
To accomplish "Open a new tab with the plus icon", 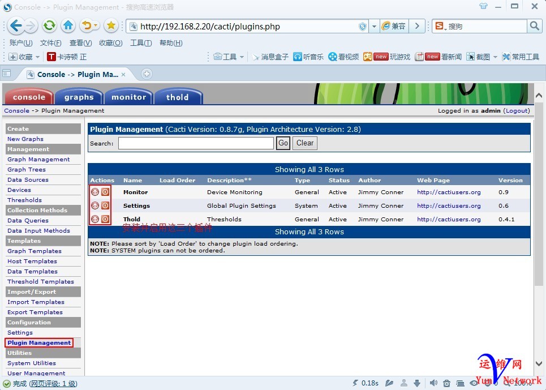I will [x=147, y=74].
